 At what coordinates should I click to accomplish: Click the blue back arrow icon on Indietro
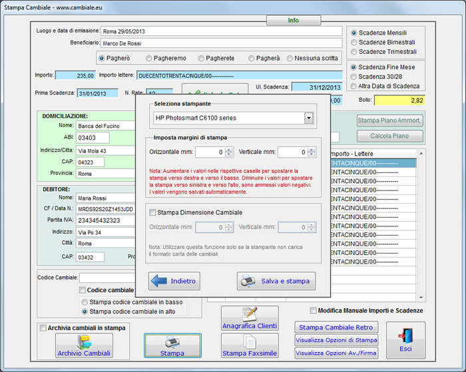click(x=158, y=281)
